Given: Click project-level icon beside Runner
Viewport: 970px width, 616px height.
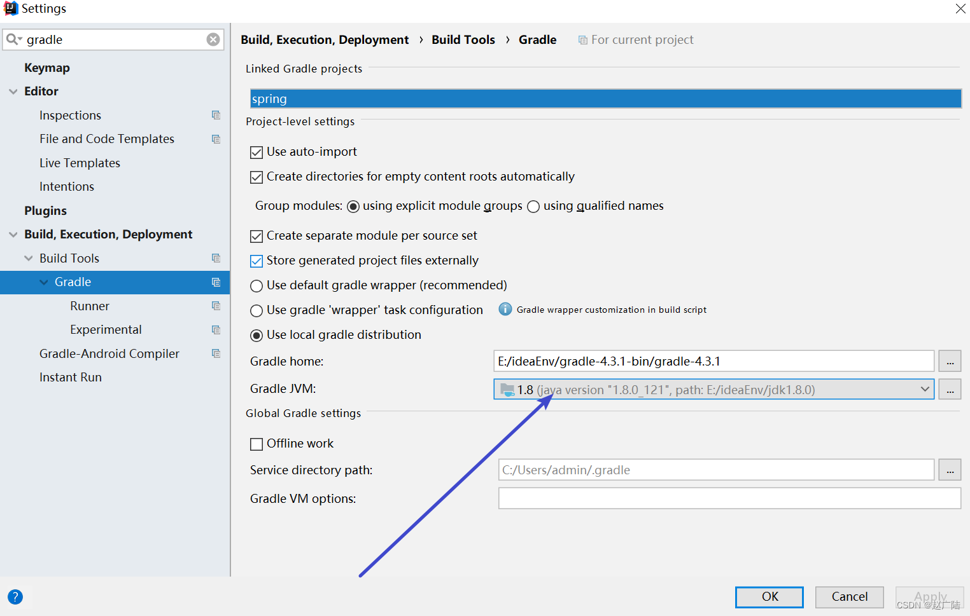Looking at the screenshot, I should 216,306.
